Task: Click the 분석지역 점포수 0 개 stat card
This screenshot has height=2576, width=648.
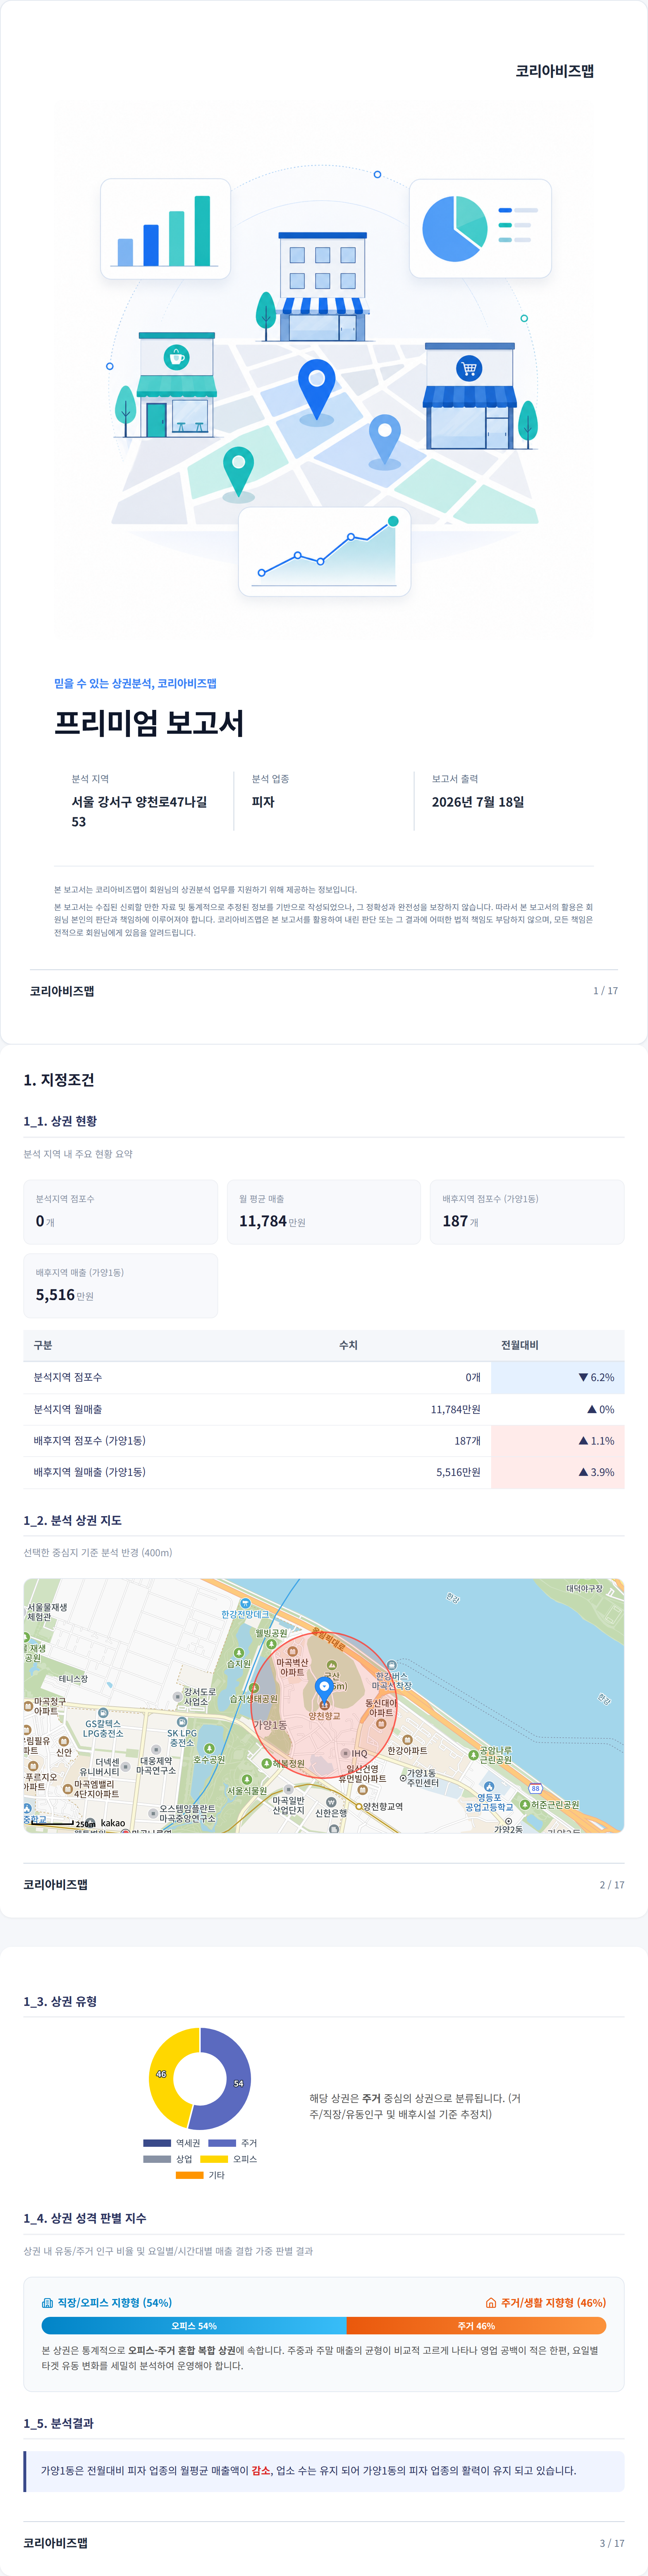Action: pyautogui.click(x=121, y=1212)
